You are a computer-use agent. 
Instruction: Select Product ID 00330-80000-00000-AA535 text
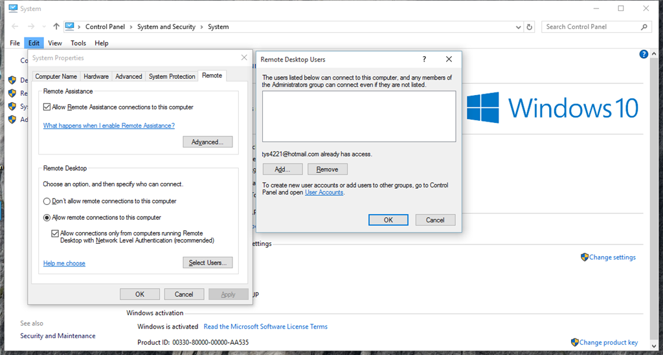[193, 342]
